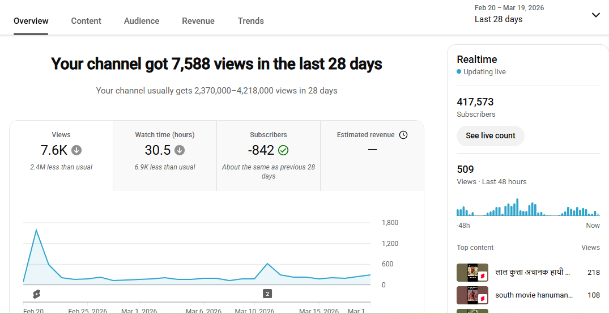Switch to the Content tab
The image size is (609, 314).
pyautogui.click(x=86, y=21)
